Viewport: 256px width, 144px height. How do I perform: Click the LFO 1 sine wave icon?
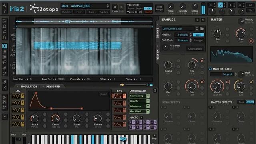(16, 96)
